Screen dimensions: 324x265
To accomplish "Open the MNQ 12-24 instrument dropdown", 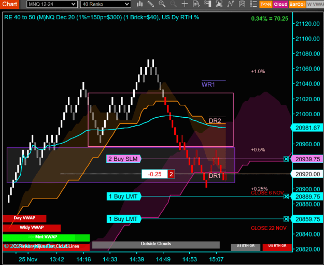I will click(x=52, y=4).
